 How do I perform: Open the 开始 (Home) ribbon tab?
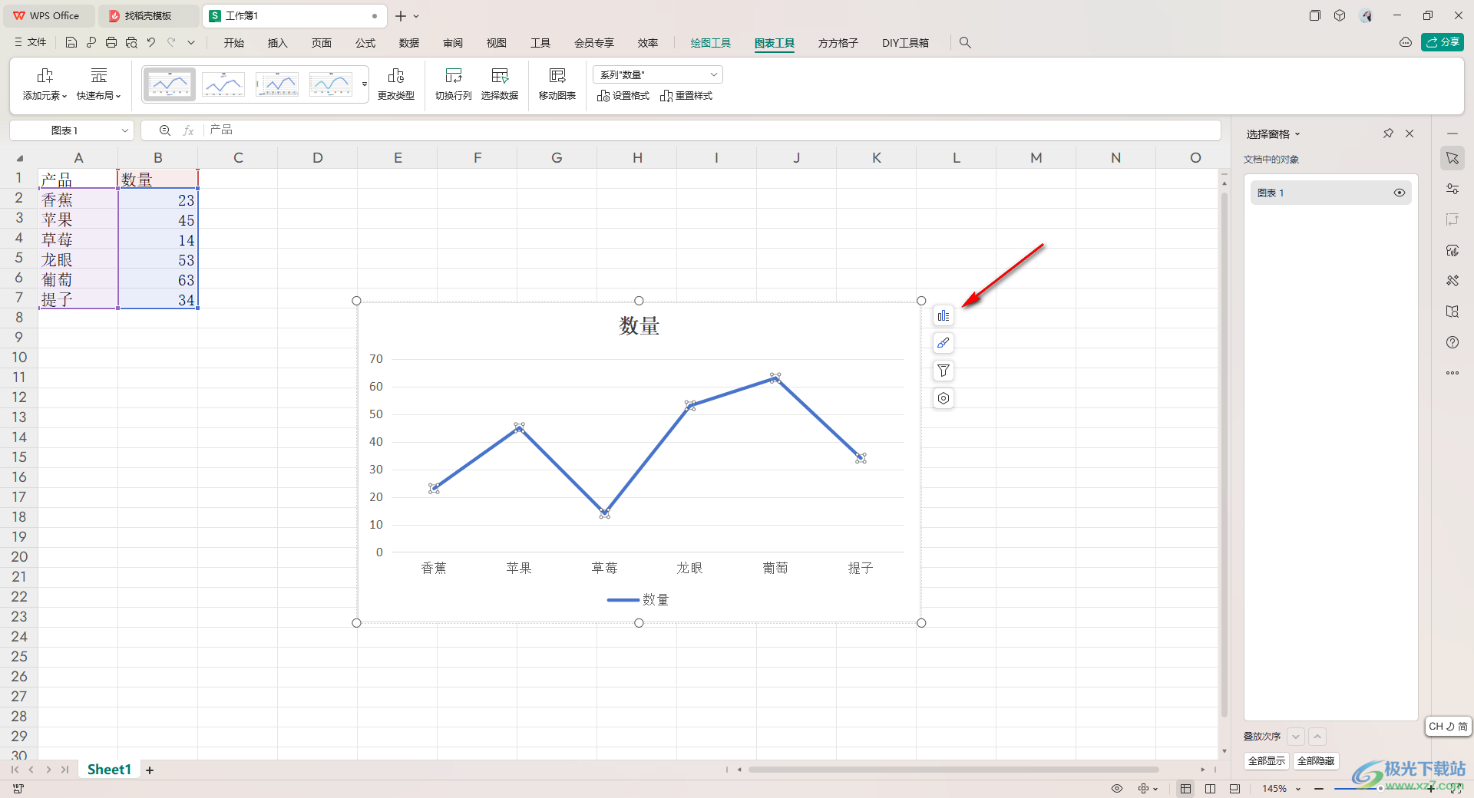[234, 43]
